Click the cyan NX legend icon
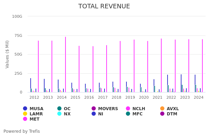Screen dimensions: 209x139 (x=60, y=114)
